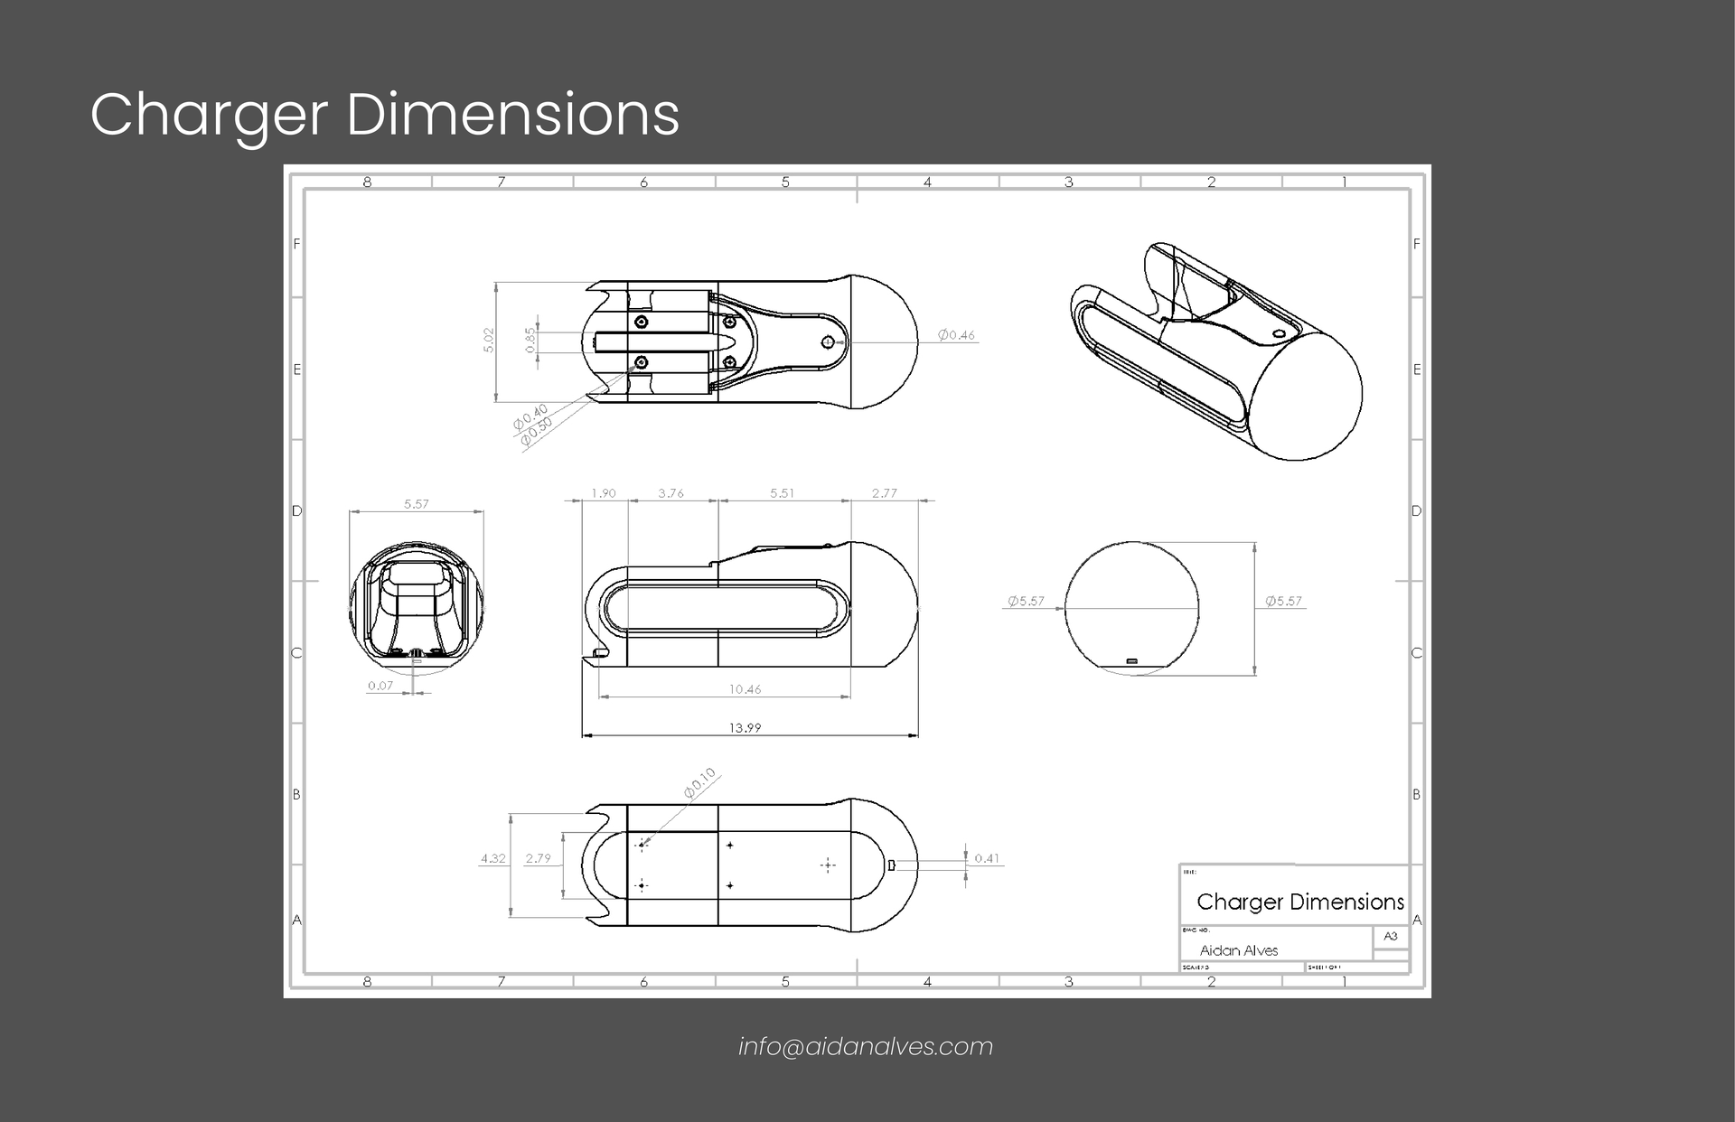Click the Charger Dimensions page heading
The width and height of the screenshot is (1735, 1122).
tap(385, 115)
